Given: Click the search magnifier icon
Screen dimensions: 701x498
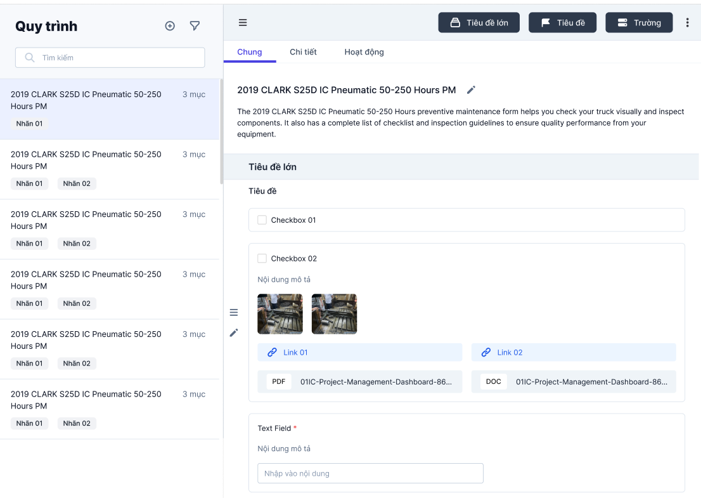Looking at the screenshot, I should 30,58.
